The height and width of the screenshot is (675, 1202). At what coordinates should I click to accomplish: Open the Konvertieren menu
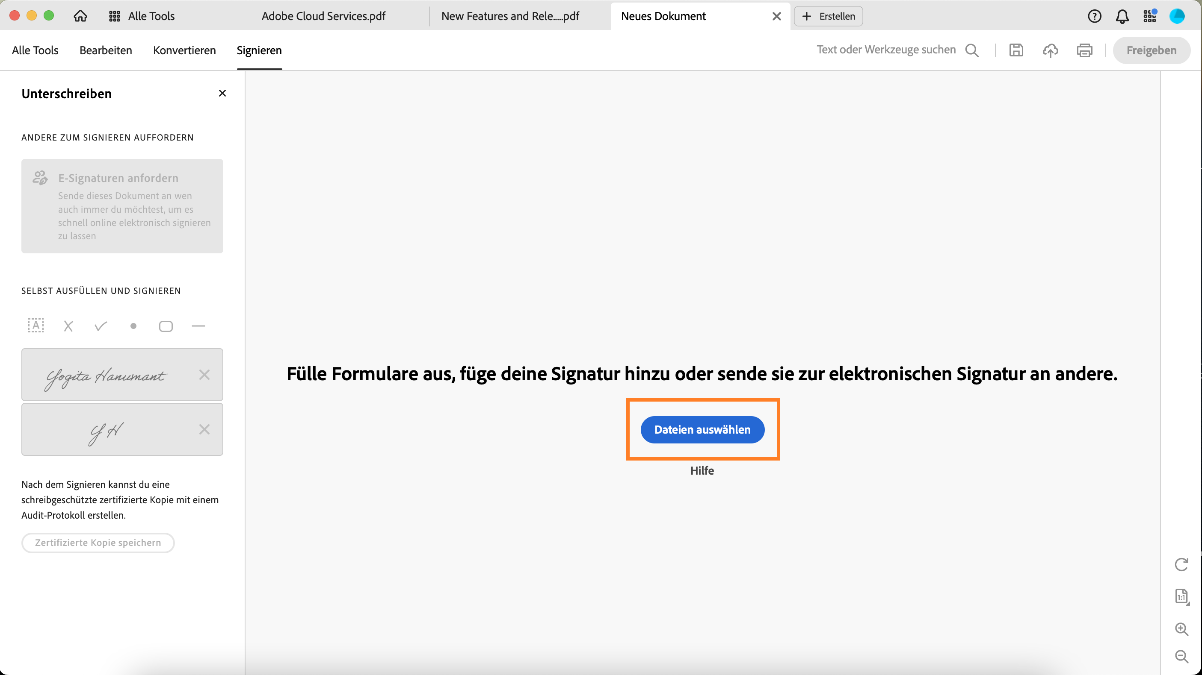coord(184,50)
